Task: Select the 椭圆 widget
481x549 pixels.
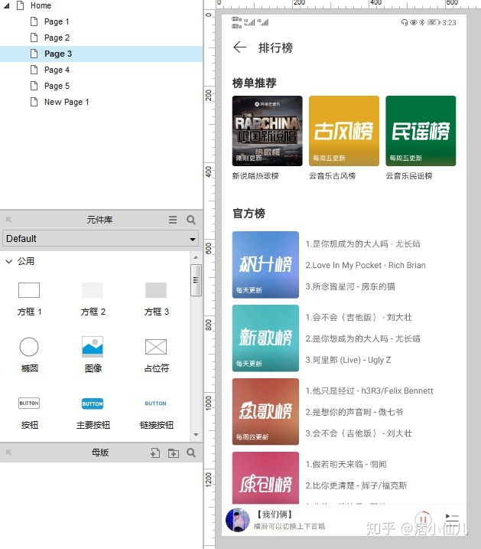Action: 29,355
